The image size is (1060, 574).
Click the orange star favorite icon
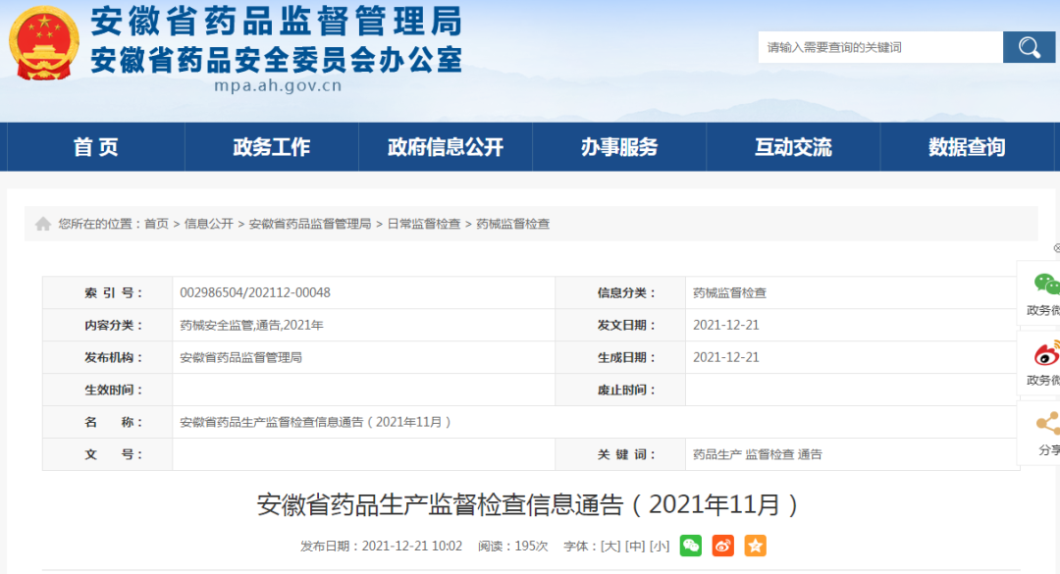[x=755, y=546]
